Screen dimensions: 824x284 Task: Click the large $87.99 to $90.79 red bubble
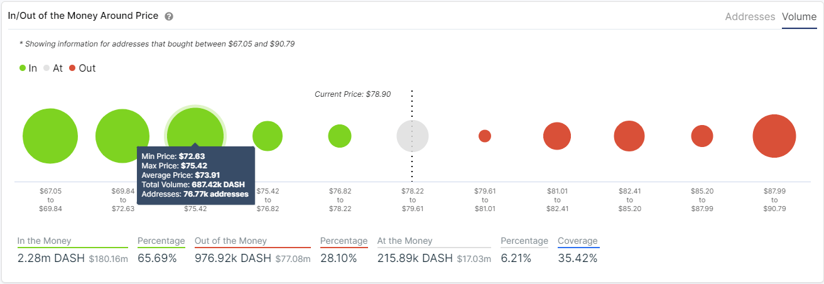(x=774, y=136)
